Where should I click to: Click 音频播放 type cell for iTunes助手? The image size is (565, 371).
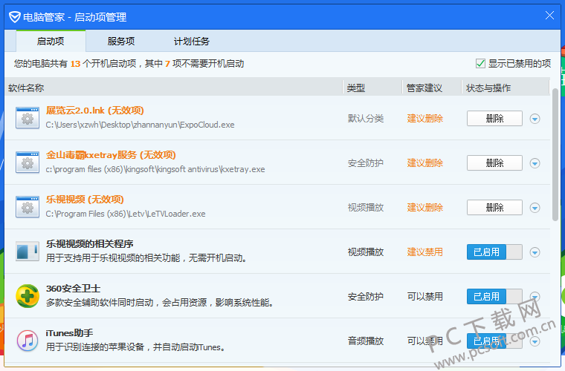point(365,341)
